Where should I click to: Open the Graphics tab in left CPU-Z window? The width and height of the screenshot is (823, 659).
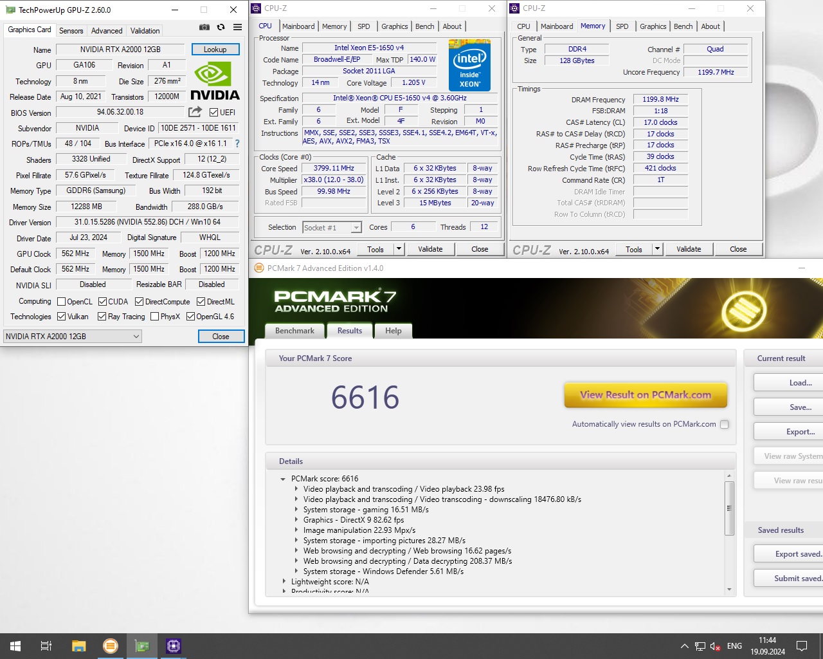pos(394,26)
